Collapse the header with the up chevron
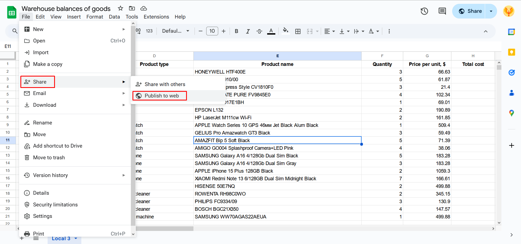Screen dimensions: 521x244 [x=486, y=31]
